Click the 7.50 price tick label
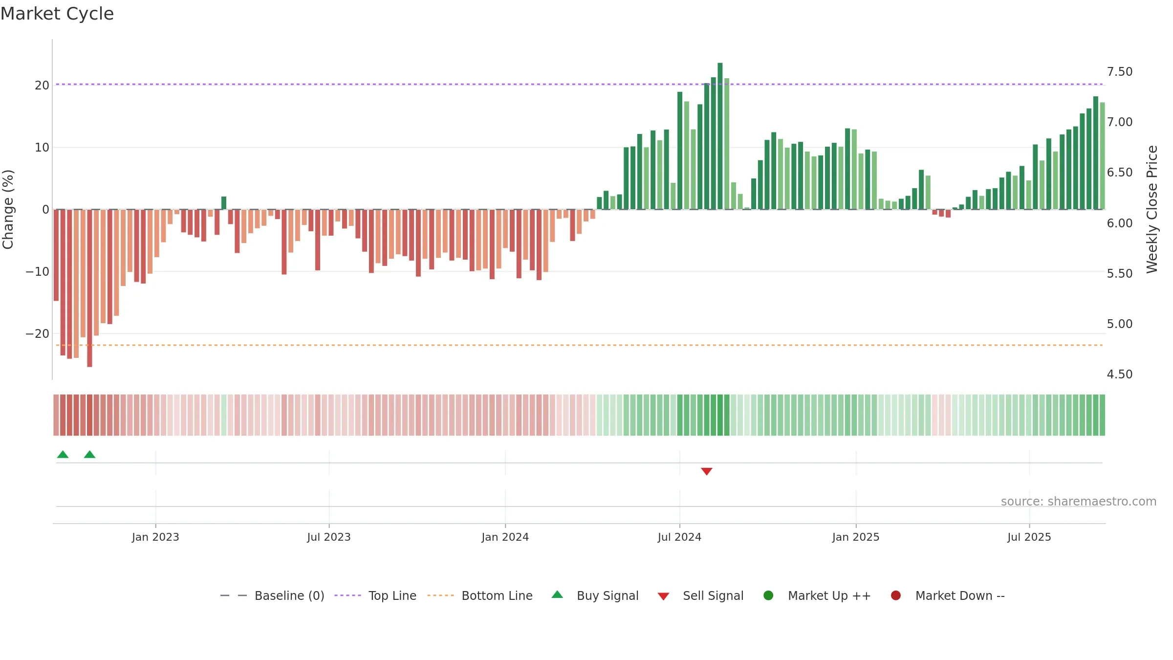 1120,72
